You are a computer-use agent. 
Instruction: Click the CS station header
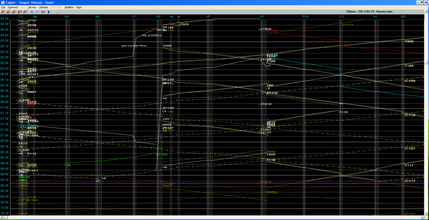tap(341, 17)
